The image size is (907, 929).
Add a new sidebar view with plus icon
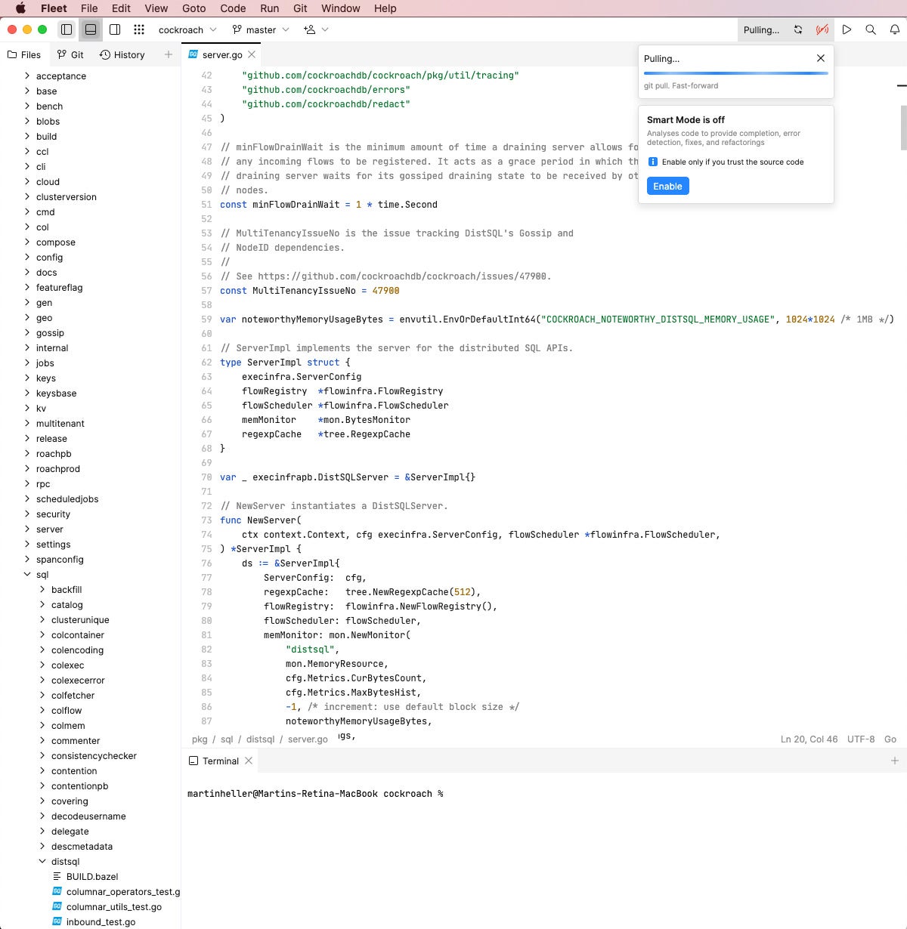pyautogui.click(x=169, y=54)
